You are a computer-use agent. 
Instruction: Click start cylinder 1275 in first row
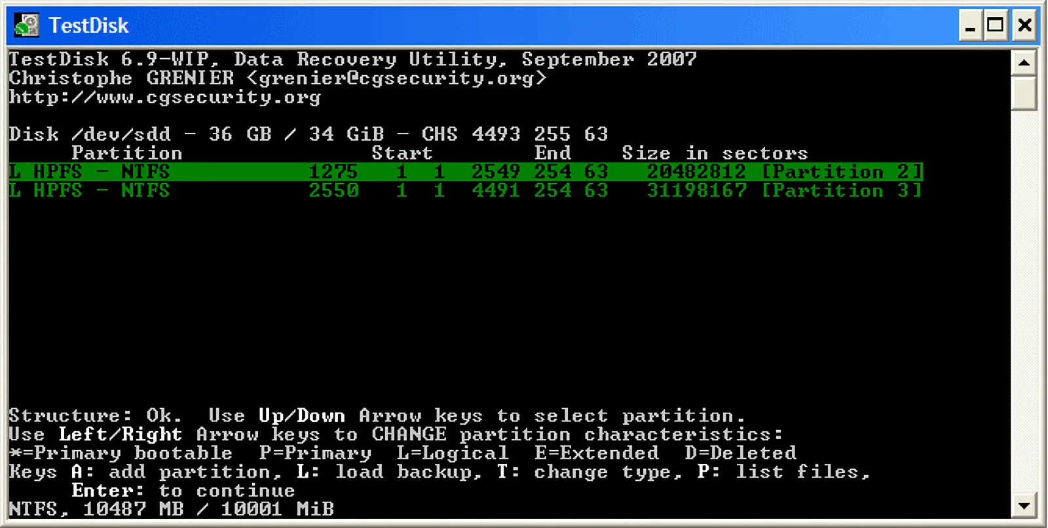tap(333, 172)
